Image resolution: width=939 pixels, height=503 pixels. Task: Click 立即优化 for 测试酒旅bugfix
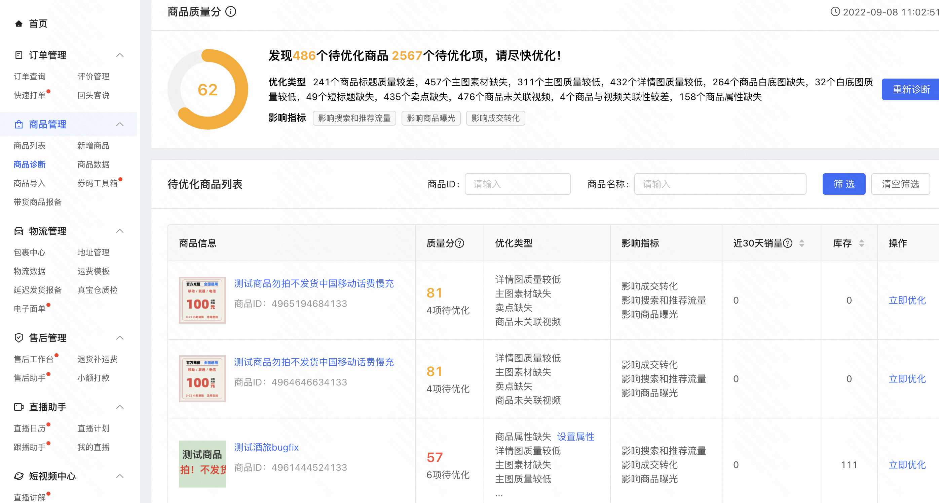point(907,465)
